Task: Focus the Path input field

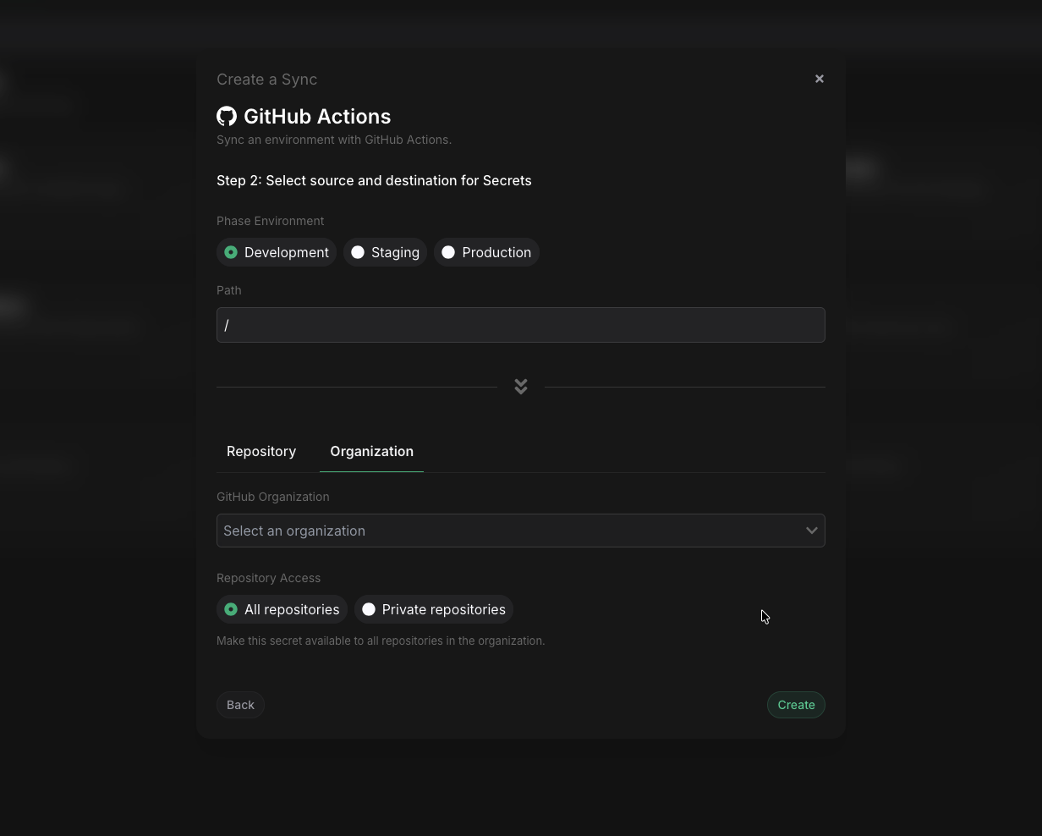Action: 521,325
